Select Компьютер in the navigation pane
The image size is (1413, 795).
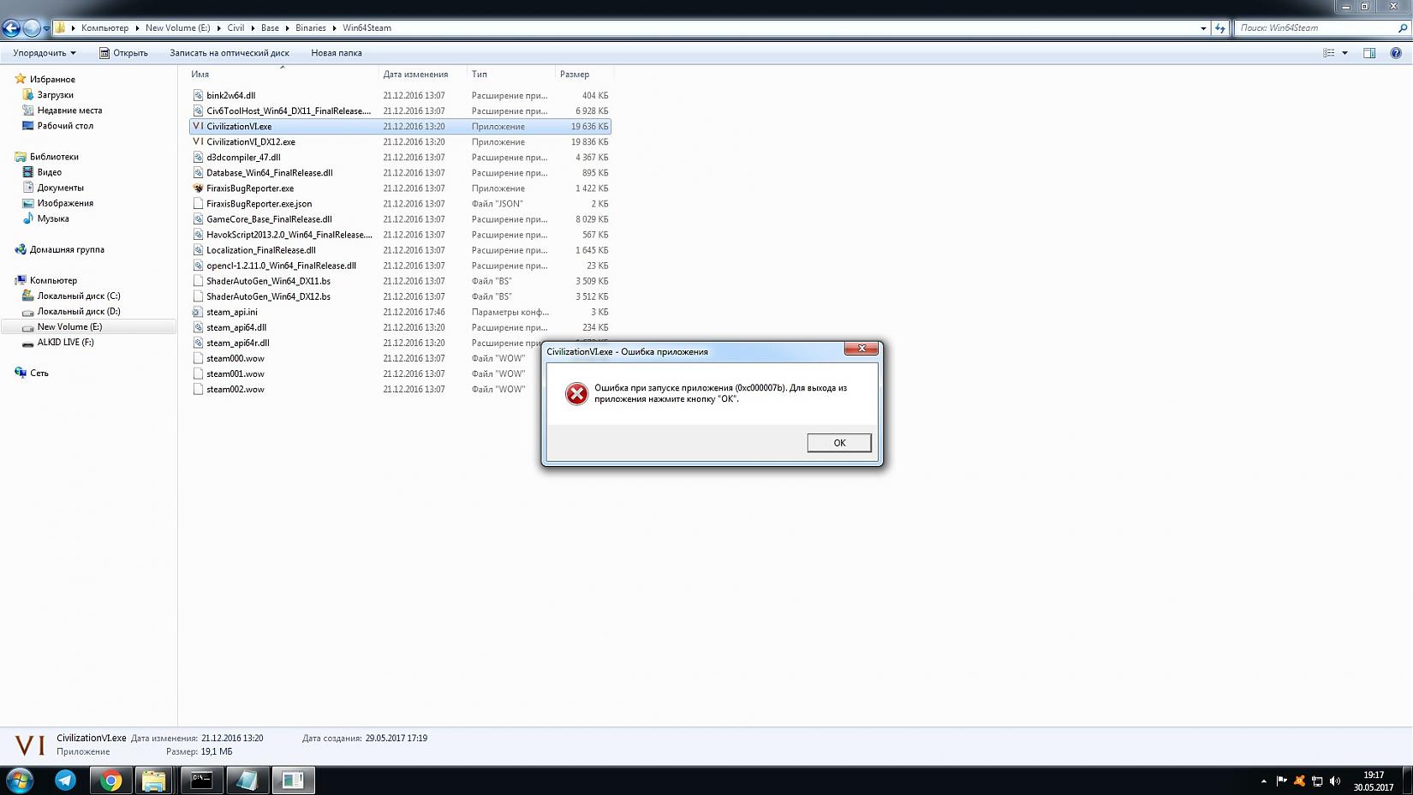53,280
